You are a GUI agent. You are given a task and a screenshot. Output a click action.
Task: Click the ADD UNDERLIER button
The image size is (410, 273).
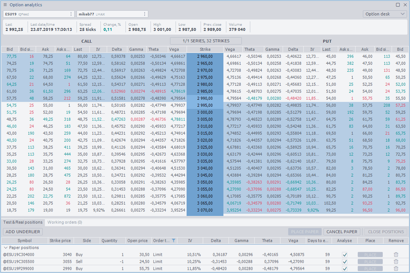(x=23, y=232)
